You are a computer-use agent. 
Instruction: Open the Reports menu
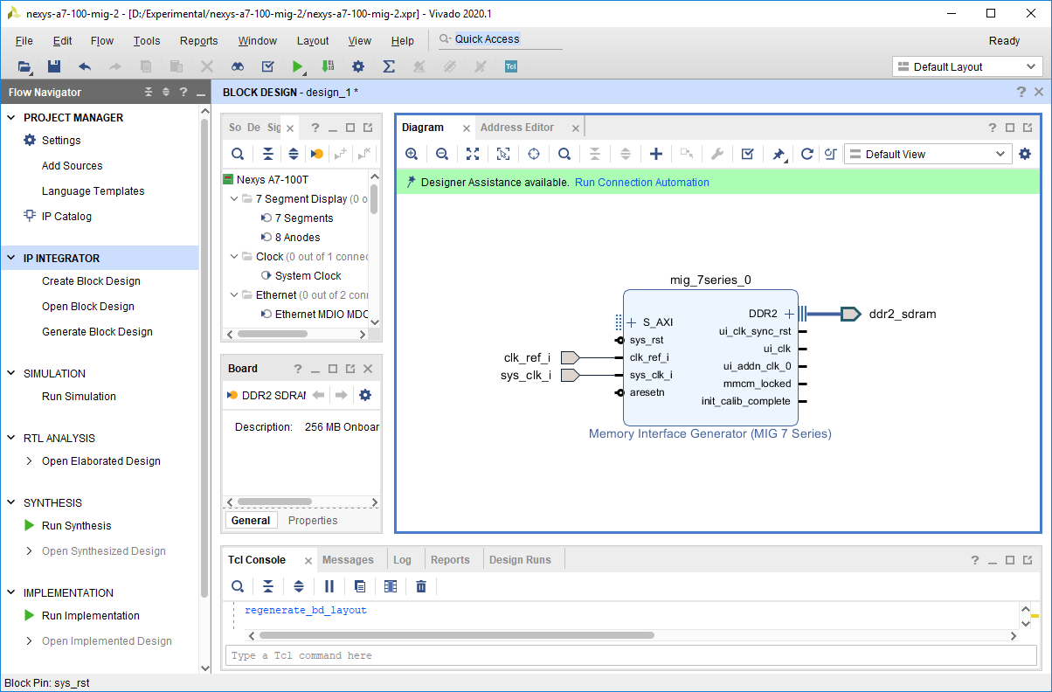[x=199, y=41]
